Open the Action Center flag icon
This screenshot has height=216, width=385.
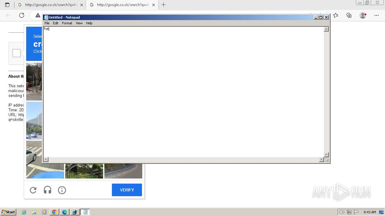[x=356, y=212]
